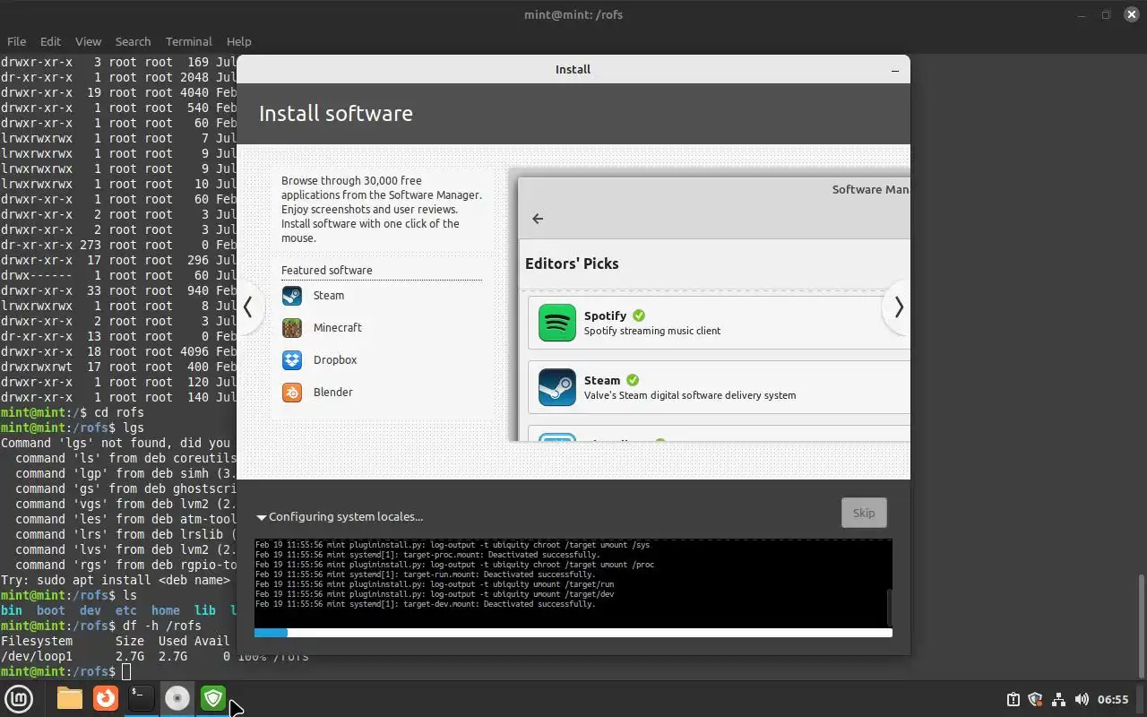Viewport: 1147px width, 717px height.
Task: Click the Skip button
Action: click(x=864, y=513)
